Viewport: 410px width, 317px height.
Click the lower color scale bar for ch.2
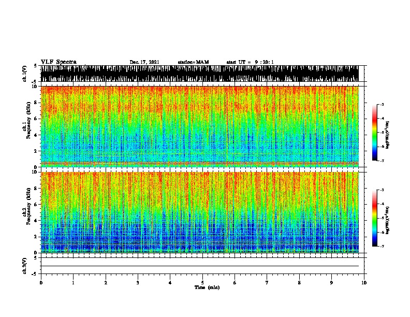pyautogui.click(x=375, y=218)
